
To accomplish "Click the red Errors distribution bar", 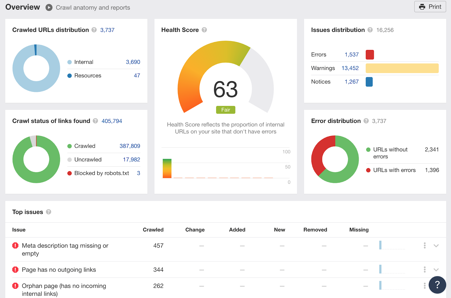I will [370, 55].
